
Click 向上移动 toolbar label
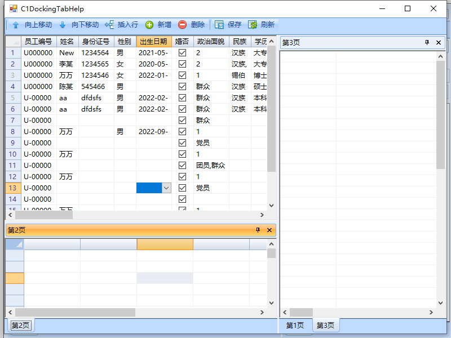click(x=38, y=25)
